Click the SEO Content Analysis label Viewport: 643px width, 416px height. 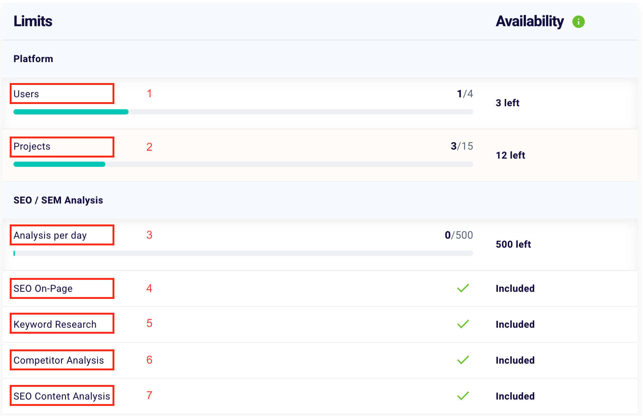point(62,396)
